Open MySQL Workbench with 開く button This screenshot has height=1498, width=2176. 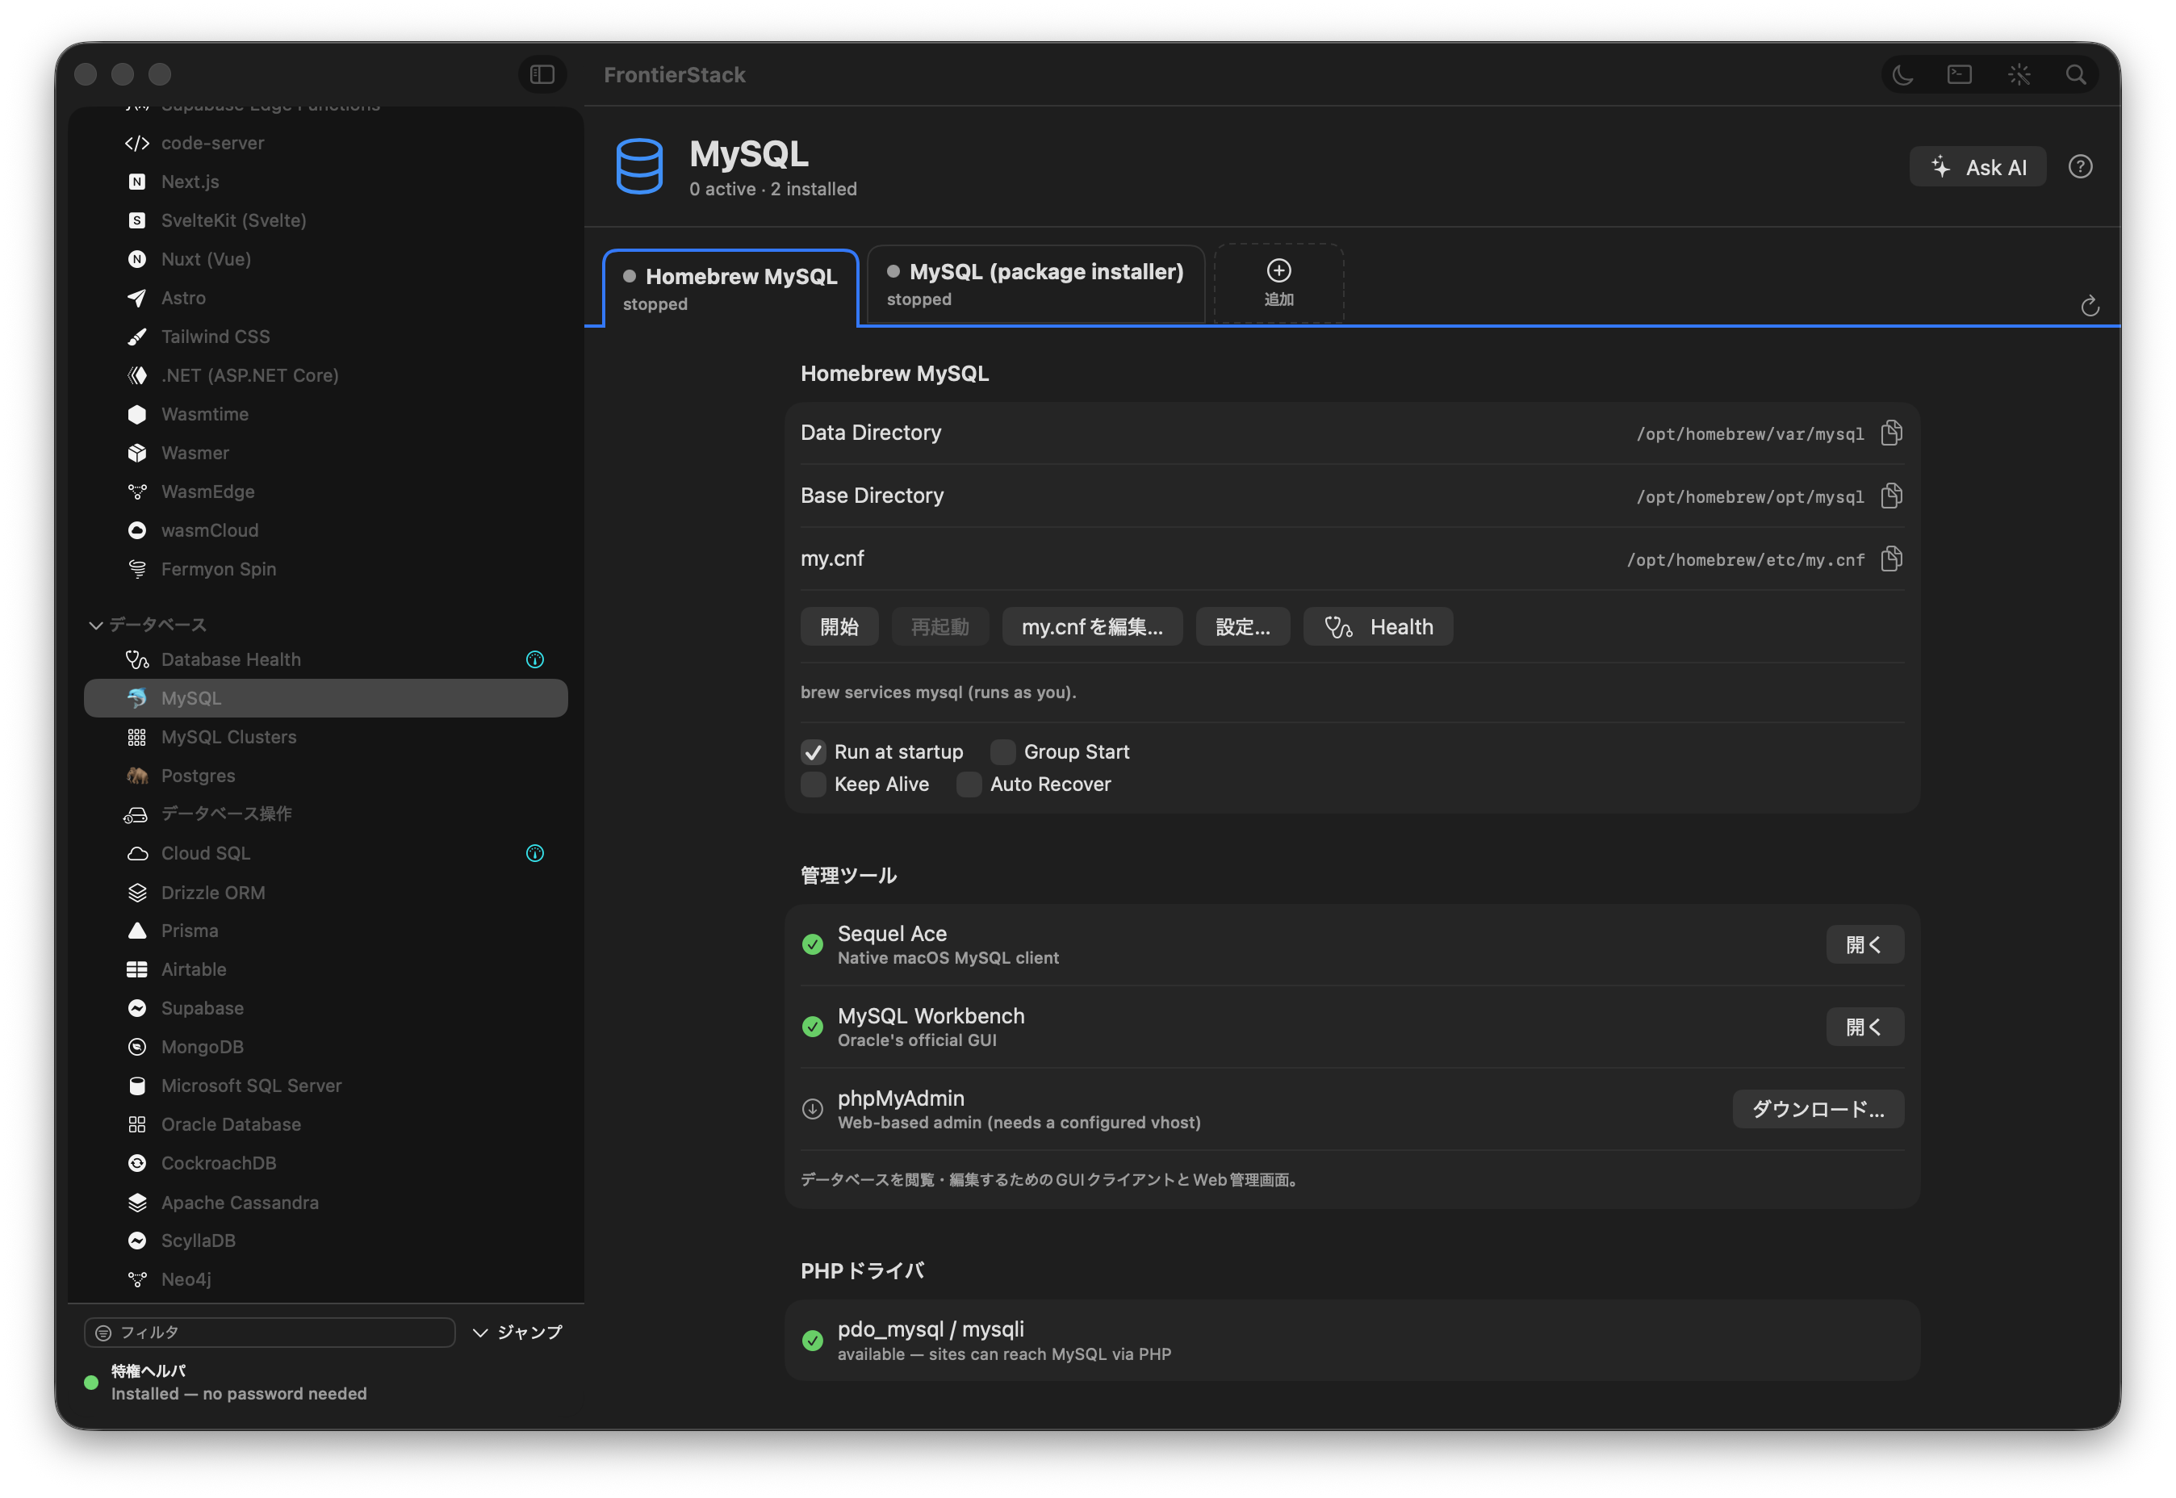pos(1864,1027)
